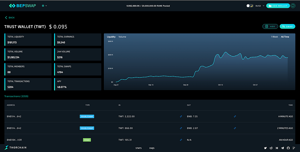Open IN link for TWT 2,222.00 transaction
The image size is (300, 152).
click(181, 116)
